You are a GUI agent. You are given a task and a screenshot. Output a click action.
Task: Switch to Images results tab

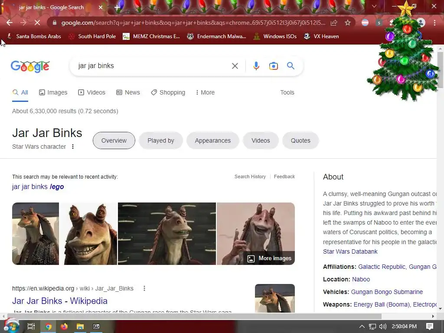tap(53, 93)
